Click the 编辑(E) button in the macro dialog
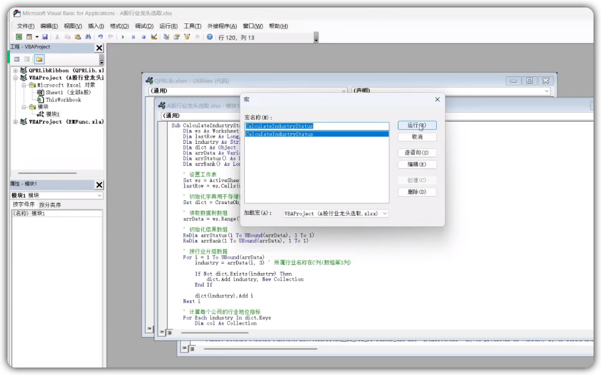 [x=417, y=165]
